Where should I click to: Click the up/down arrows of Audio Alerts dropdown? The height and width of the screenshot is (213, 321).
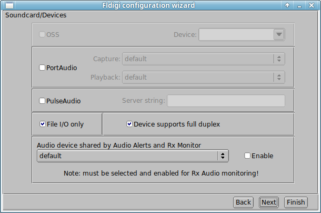(223, 156)
